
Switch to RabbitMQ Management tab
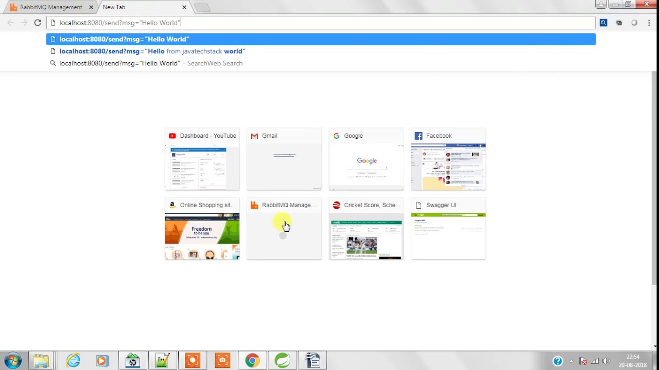click(x=50, y=7)
